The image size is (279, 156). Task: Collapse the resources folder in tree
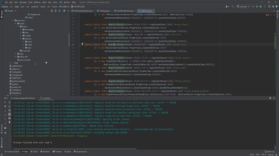pos(13,20)
